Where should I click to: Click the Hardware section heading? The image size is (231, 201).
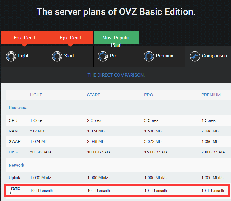coord(17,108)
